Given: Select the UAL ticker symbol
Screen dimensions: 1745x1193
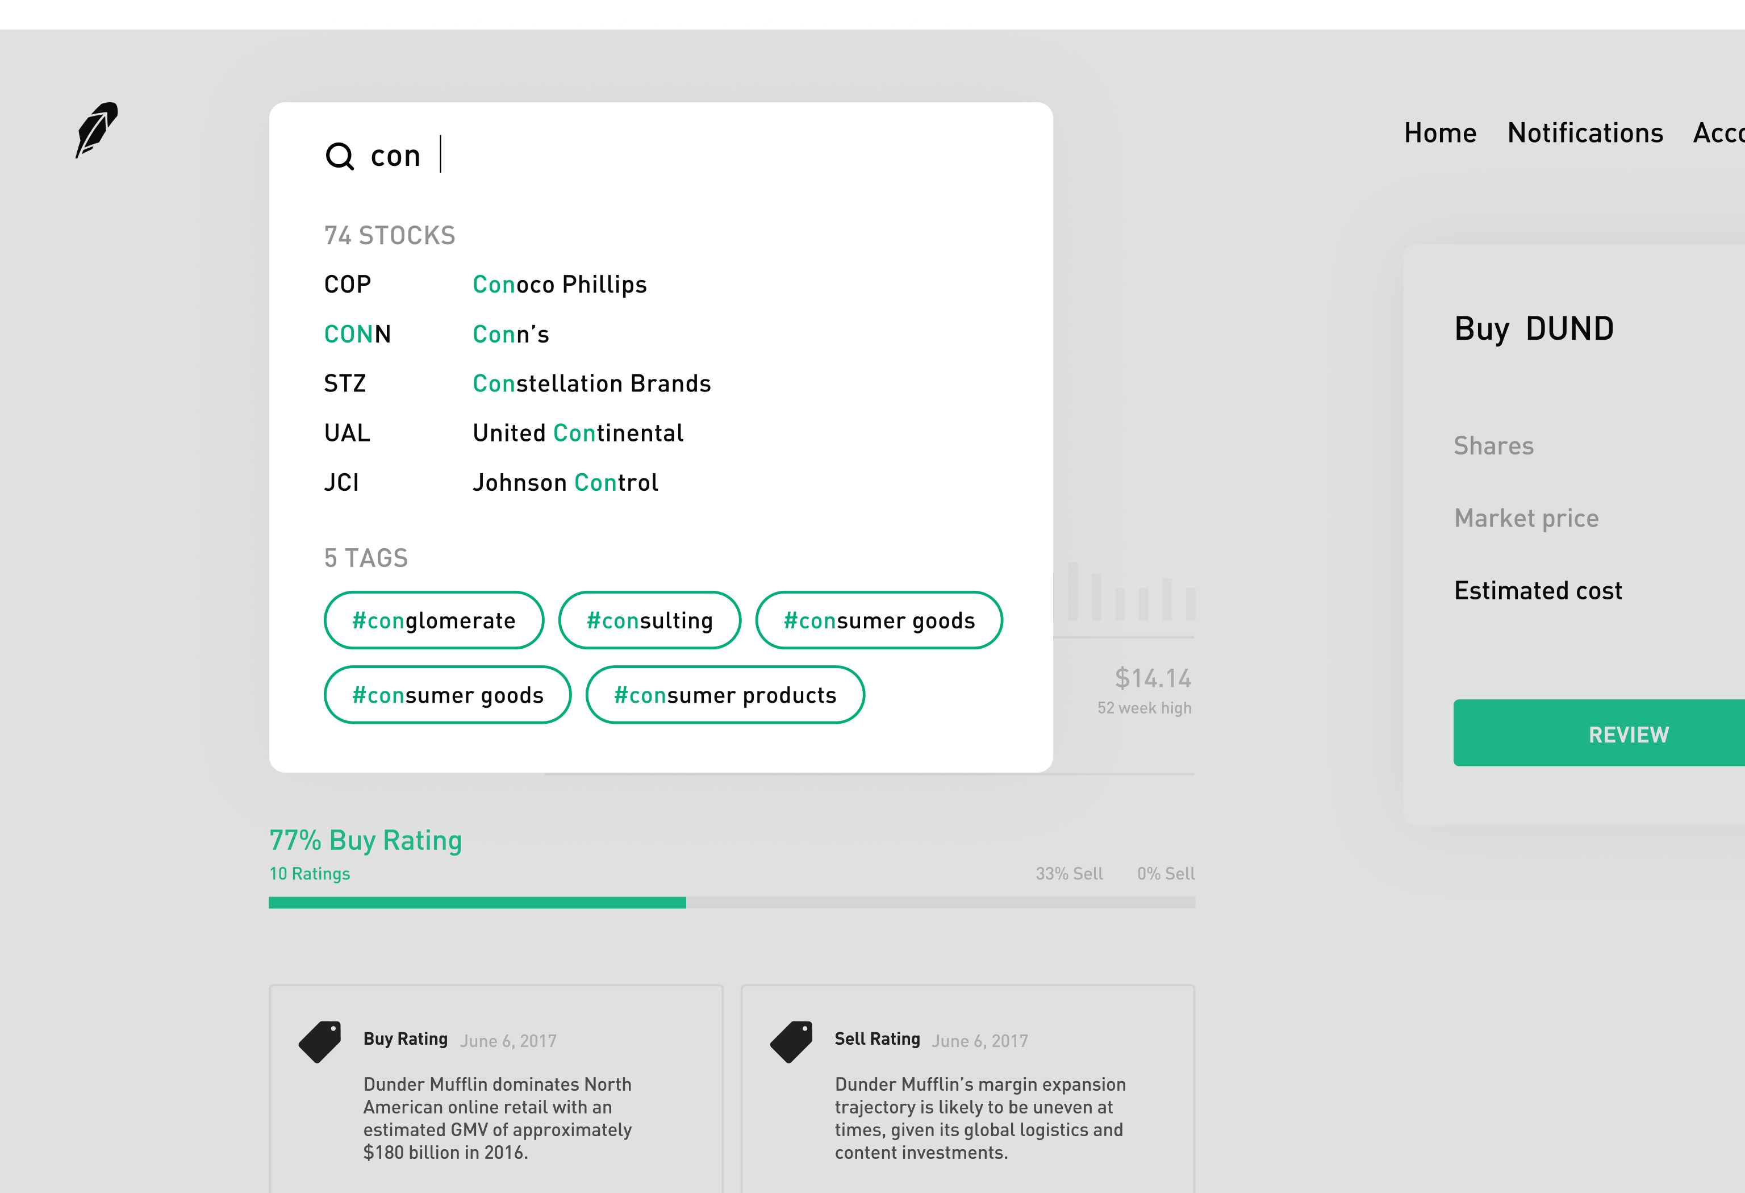Looking at the screenshot, I should 347,433.
